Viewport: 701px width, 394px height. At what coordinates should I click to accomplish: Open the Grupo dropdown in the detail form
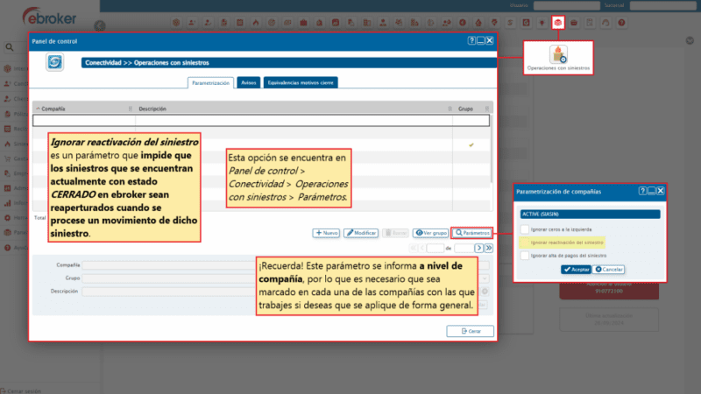click(485, 278)
